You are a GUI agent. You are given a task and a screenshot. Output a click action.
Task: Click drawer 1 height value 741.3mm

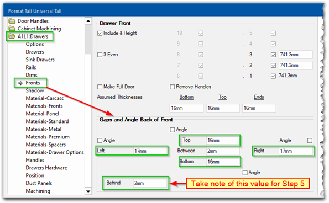(x=288, y=76)
